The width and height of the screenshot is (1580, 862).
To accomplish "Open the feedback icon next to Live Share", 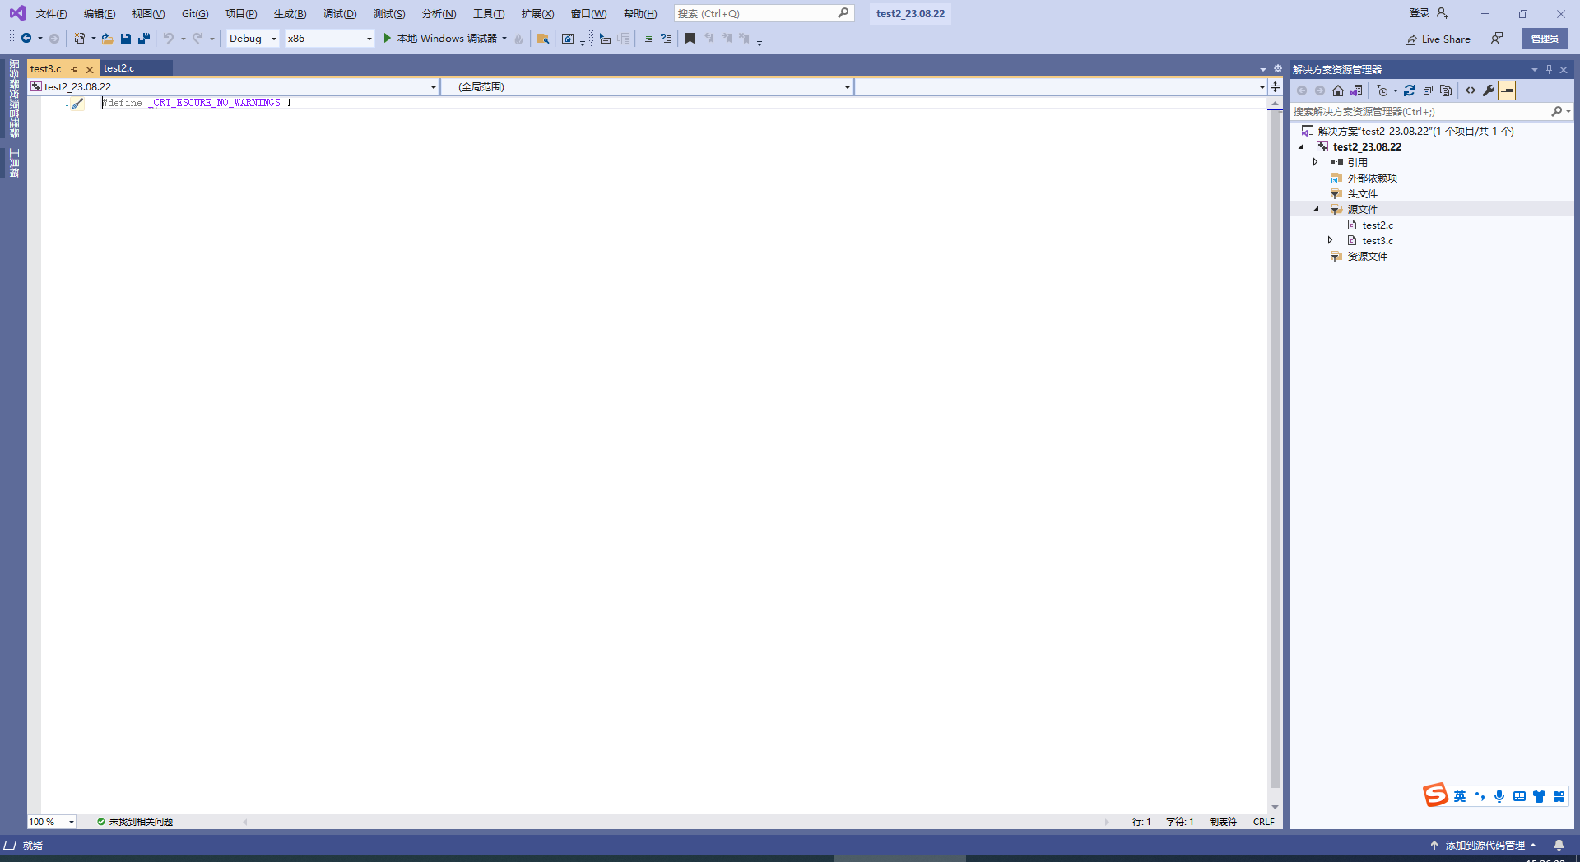I will (1497, 39).
